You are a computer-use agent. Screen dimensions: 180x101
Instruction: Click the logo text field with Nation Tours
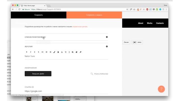[x=66, y=56]
